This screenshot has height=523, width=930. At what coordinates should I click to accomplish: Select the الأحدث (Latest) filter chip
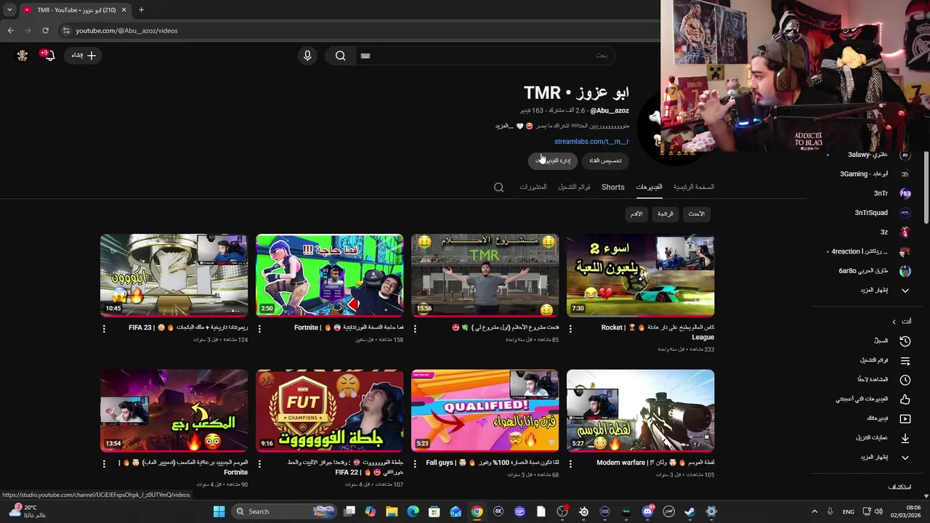696,214
